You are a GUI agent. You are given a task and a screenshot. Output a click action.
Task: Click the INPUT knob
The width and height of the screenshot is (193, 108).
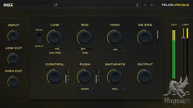(14, 36)
